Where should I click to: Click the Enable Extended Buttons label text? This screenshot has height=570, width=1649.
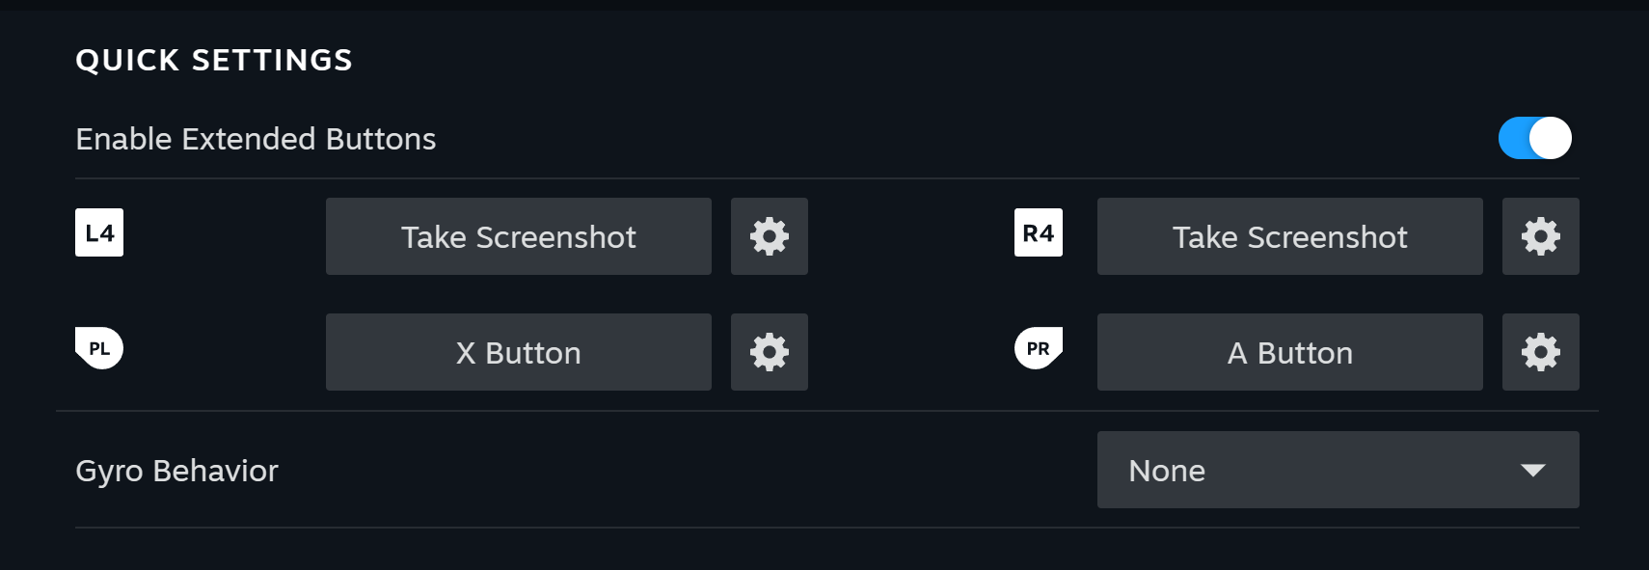(x=256, y=139)
